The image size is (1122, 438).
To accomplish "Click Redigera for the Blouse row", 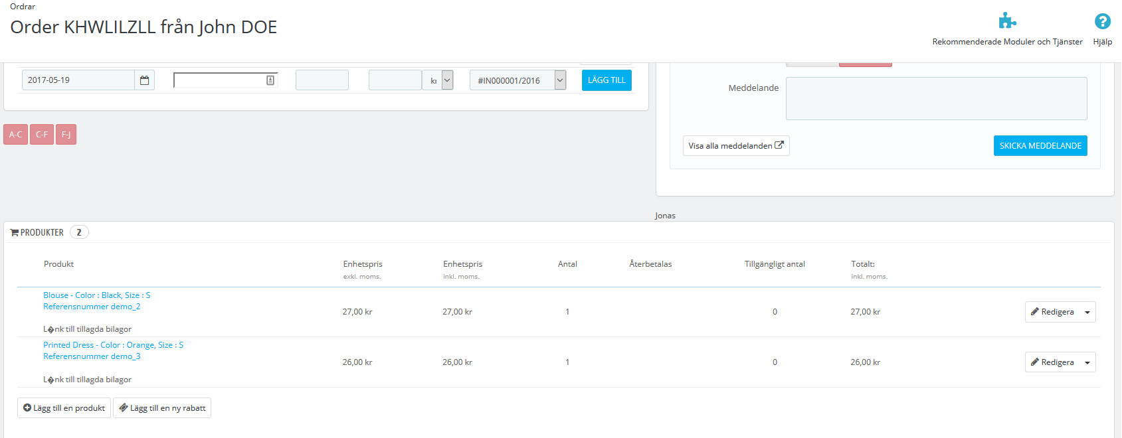I will click(x=1052, y=312).
